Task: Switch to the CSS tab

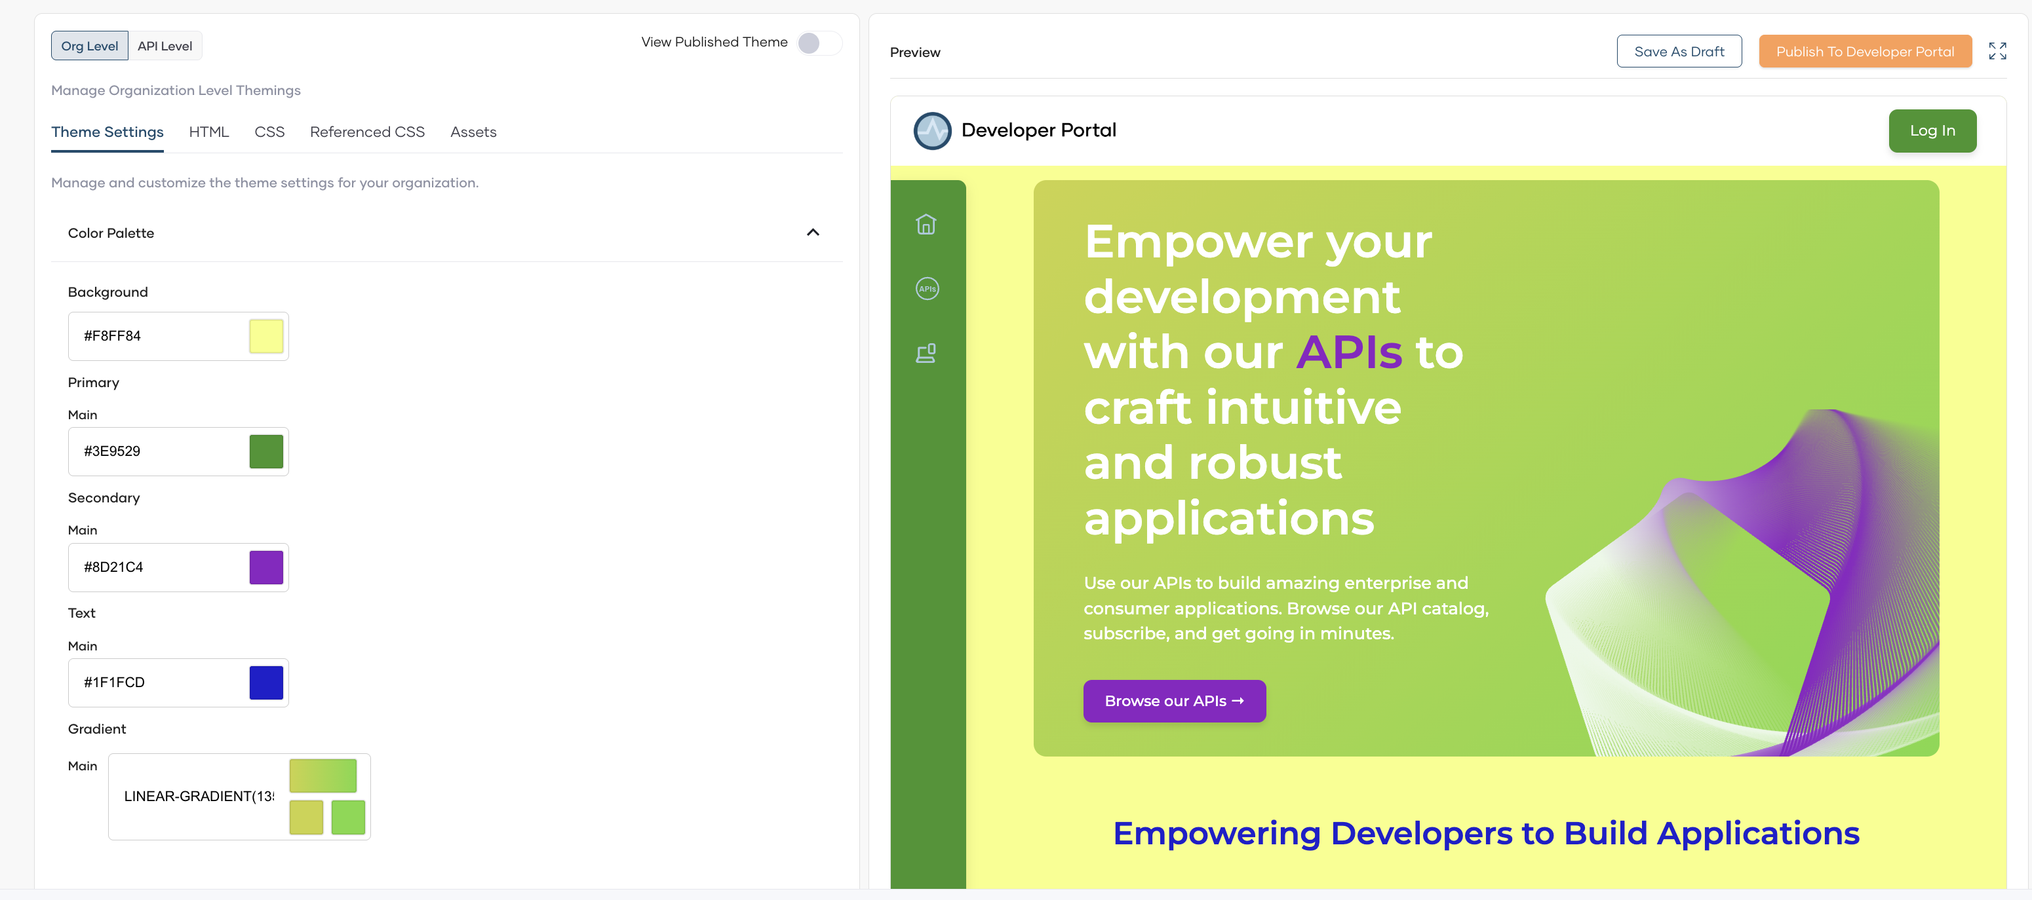Action: (269, 132)
